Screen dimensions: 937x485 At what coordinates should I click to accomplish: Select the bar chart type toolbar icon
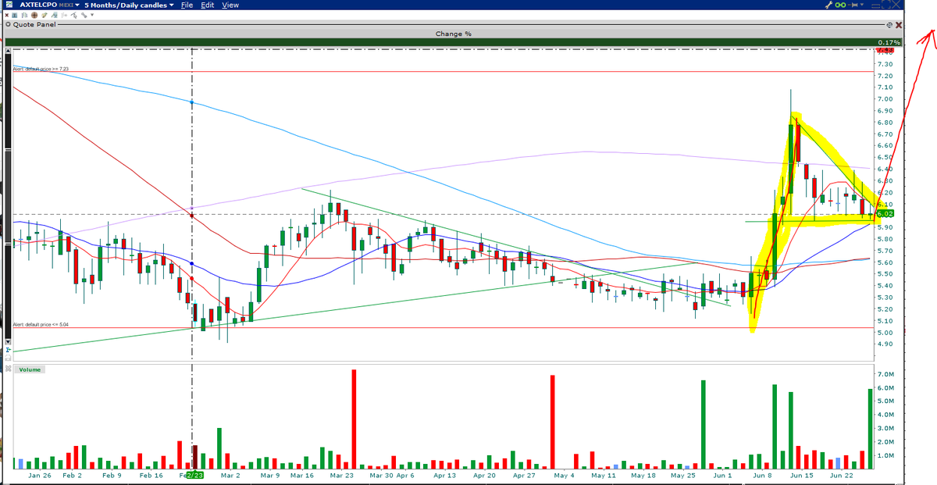click(24, 15)
